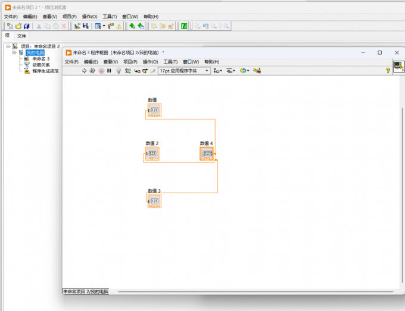This screenshot has height=311, width=405.
Task: Select '我的电脑' in the project tree
Action: click(35, 52)
